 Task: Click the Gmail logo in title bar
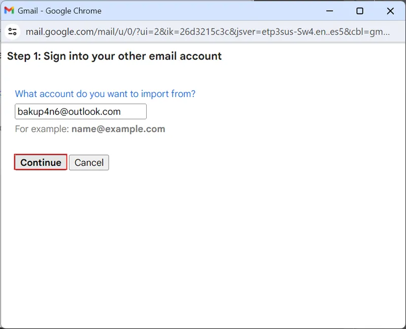point(9,11)
